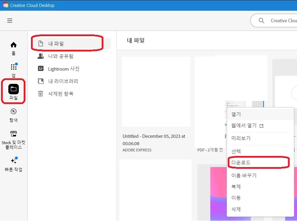Click the search magnifier icon

[261, 21]
